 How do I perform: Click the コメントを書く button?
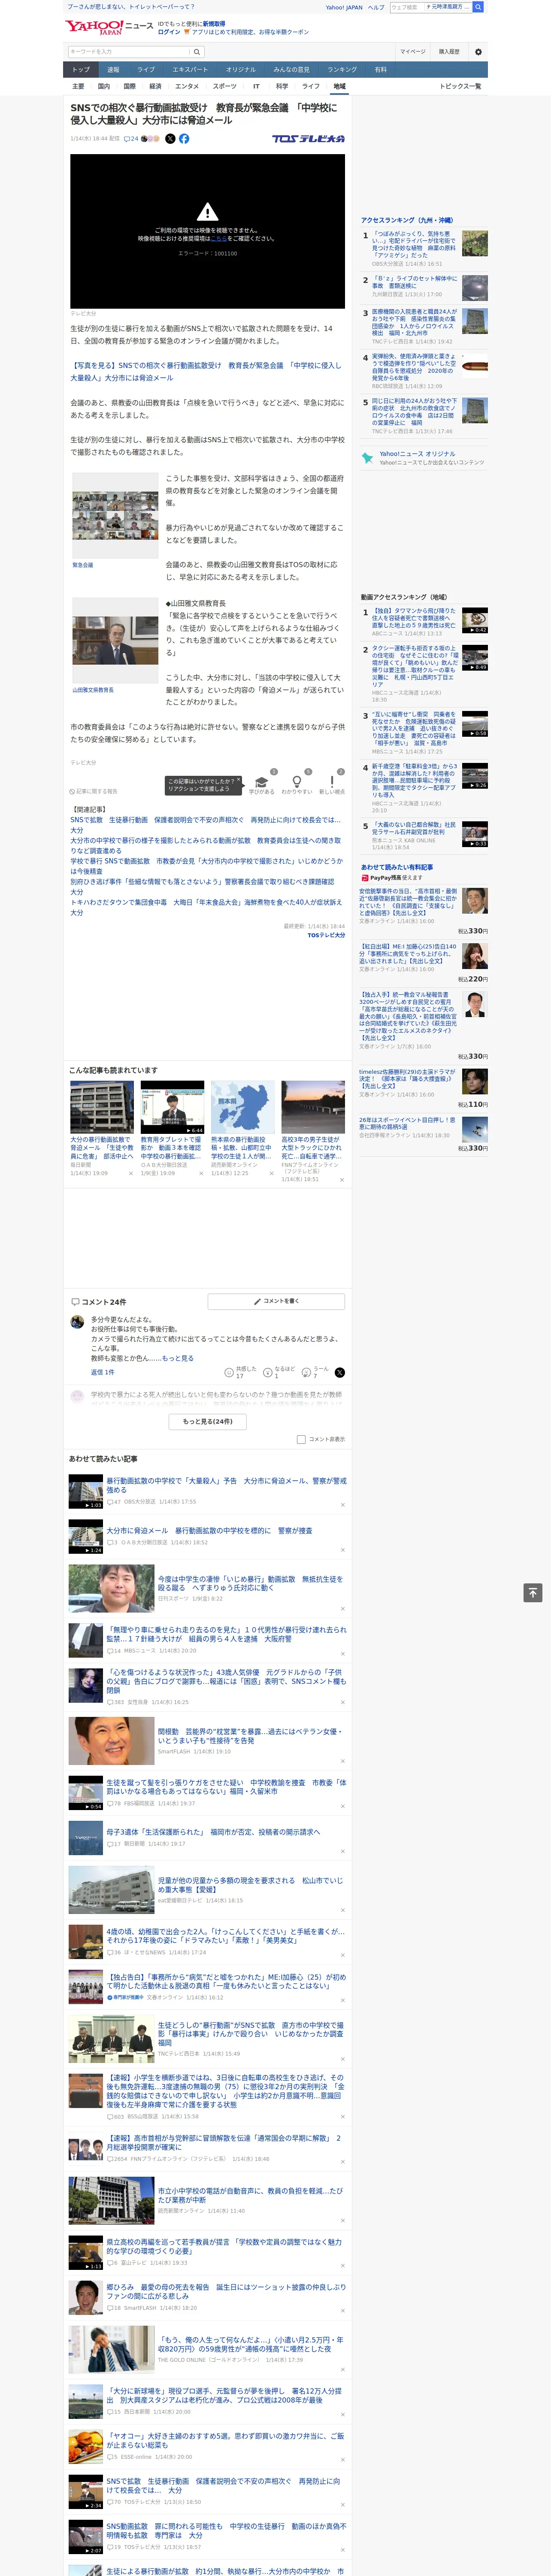(276, 1301)
